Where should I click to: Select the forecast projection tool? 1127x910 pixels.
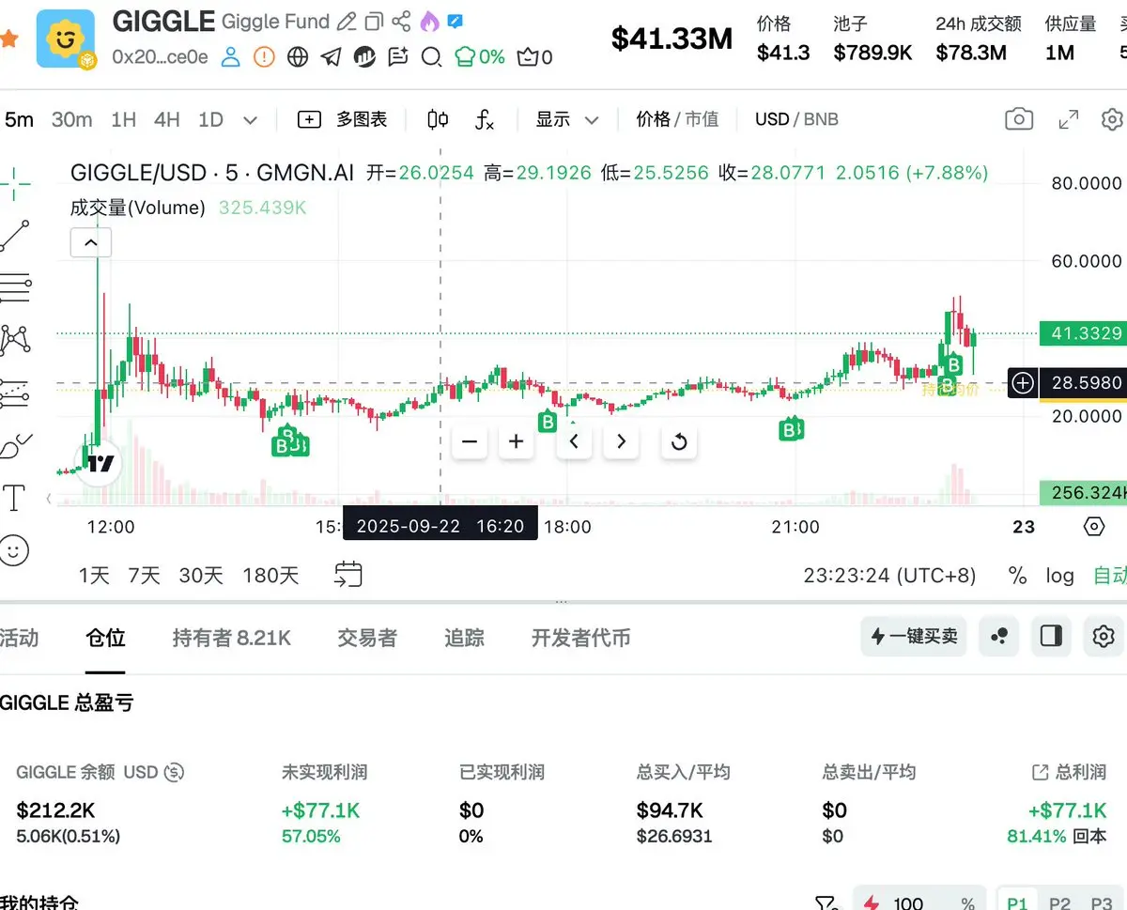click(x=15, y=393)
